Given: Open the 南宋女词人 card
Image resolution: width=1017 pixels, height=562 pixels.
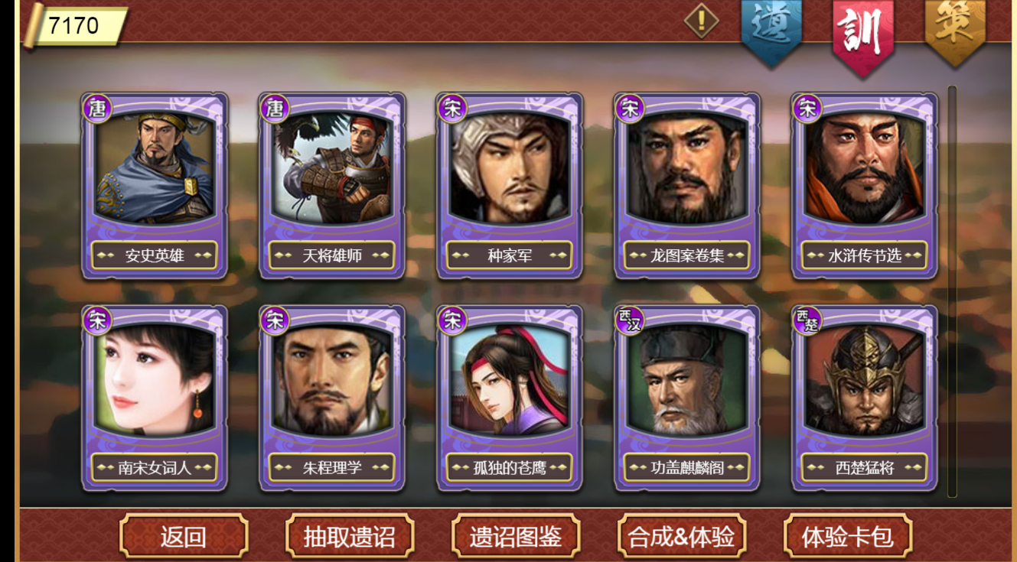Looking at the screenshot, I should click(155, 398).
